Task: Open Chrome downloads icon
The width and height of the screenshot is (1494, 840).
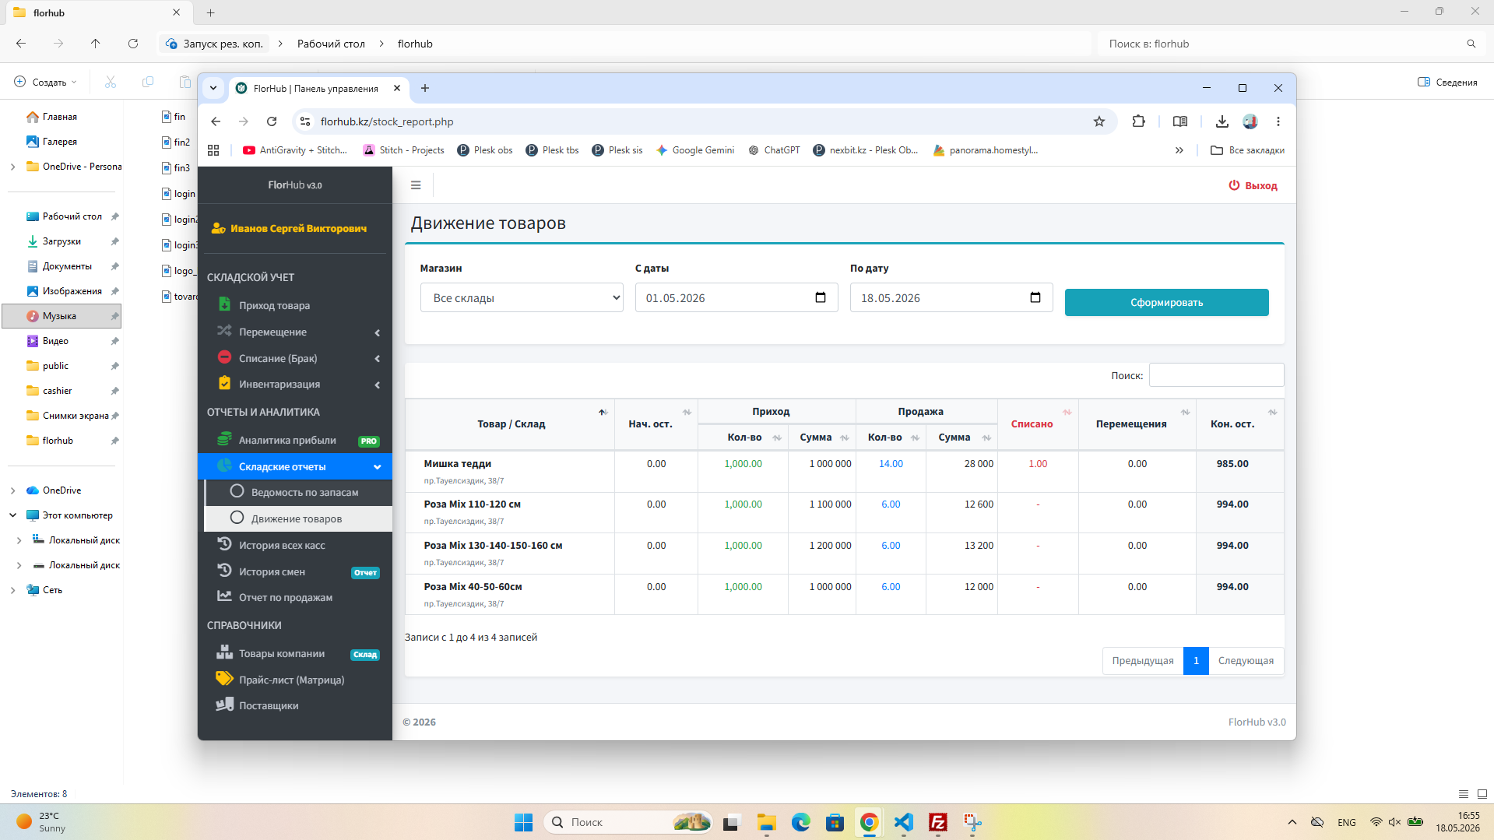Action: [x=1222, y=121]
